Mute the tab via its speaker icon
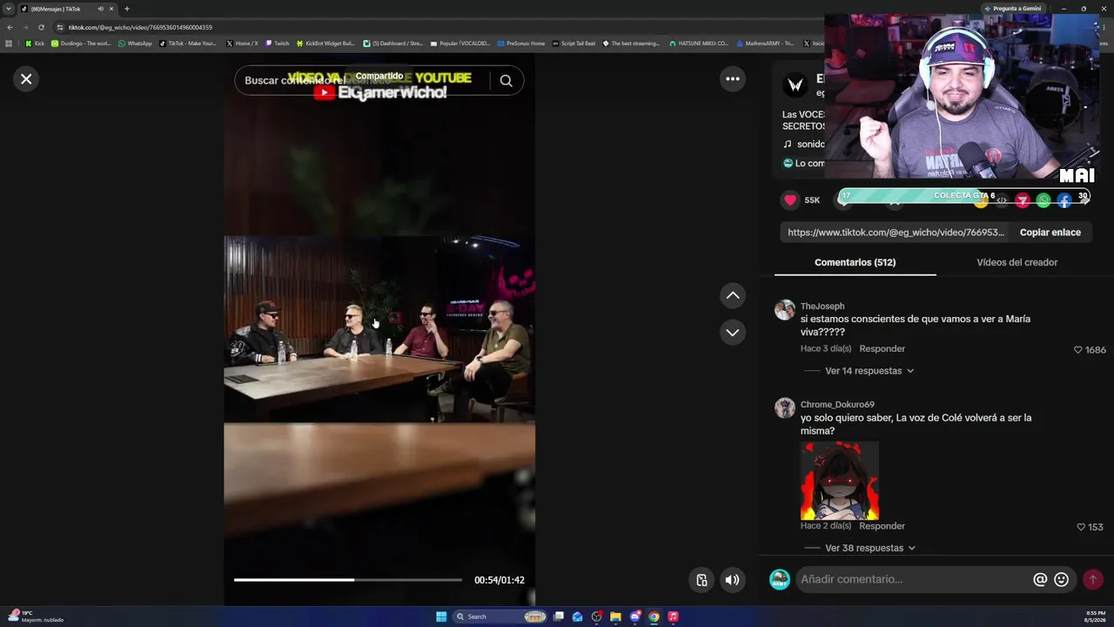 coord(100,9)
